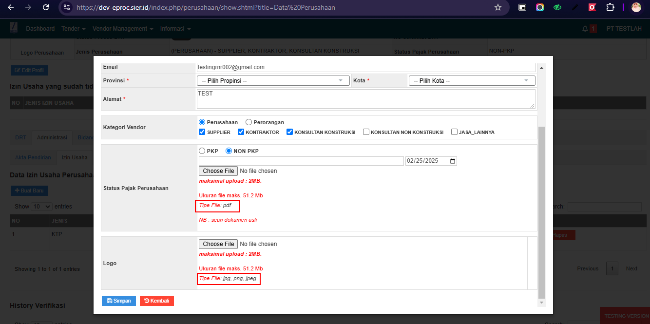Bookmark this page with star icon

tap(497, 7)
